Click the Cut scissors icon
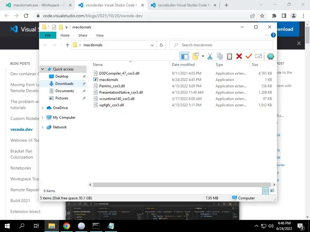 point(210,56)
